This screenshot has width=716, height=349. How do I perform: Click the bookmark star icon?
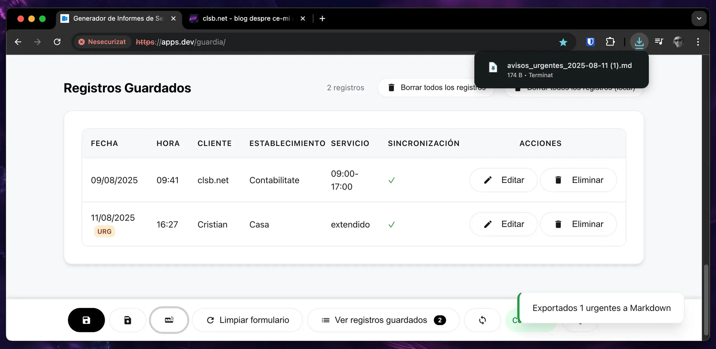click(563, 42)
